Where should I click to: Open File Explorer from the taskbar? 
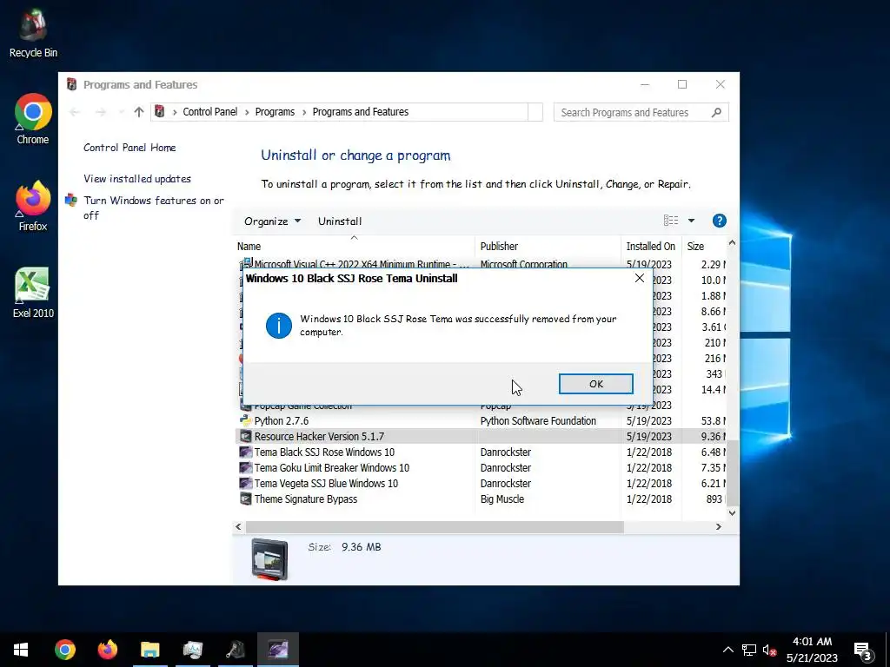[149, 650]
